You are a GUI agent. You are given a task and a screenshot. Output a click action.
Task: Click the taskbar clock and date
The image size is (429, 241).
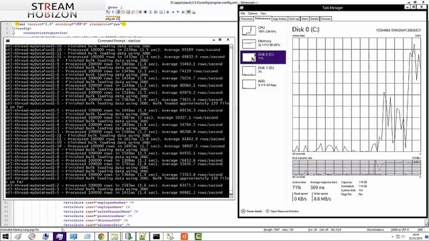coord(416,236)
